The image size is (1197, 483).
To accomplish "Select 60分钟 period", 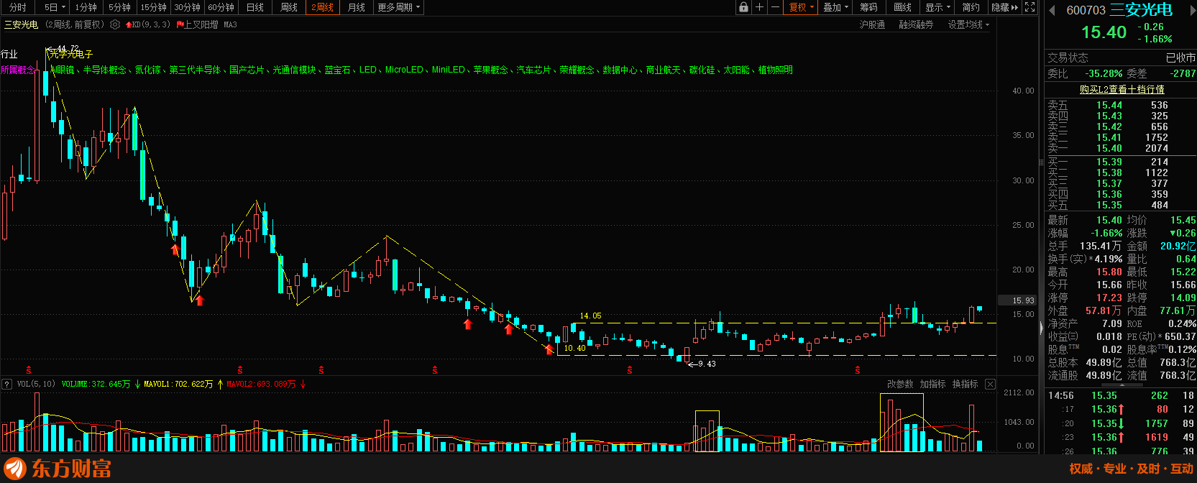I will (221, 7).
